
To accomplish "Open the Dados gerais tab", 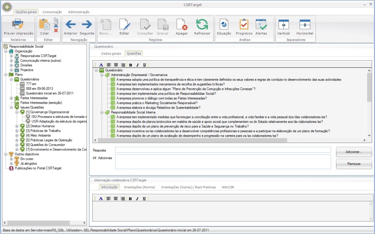I will point(111,54).
